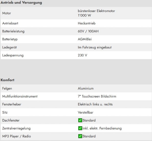Screen dimensions: 152x141
Task: Click the 7" Touchscreen Bildschirm text
Action: point(97,96)
